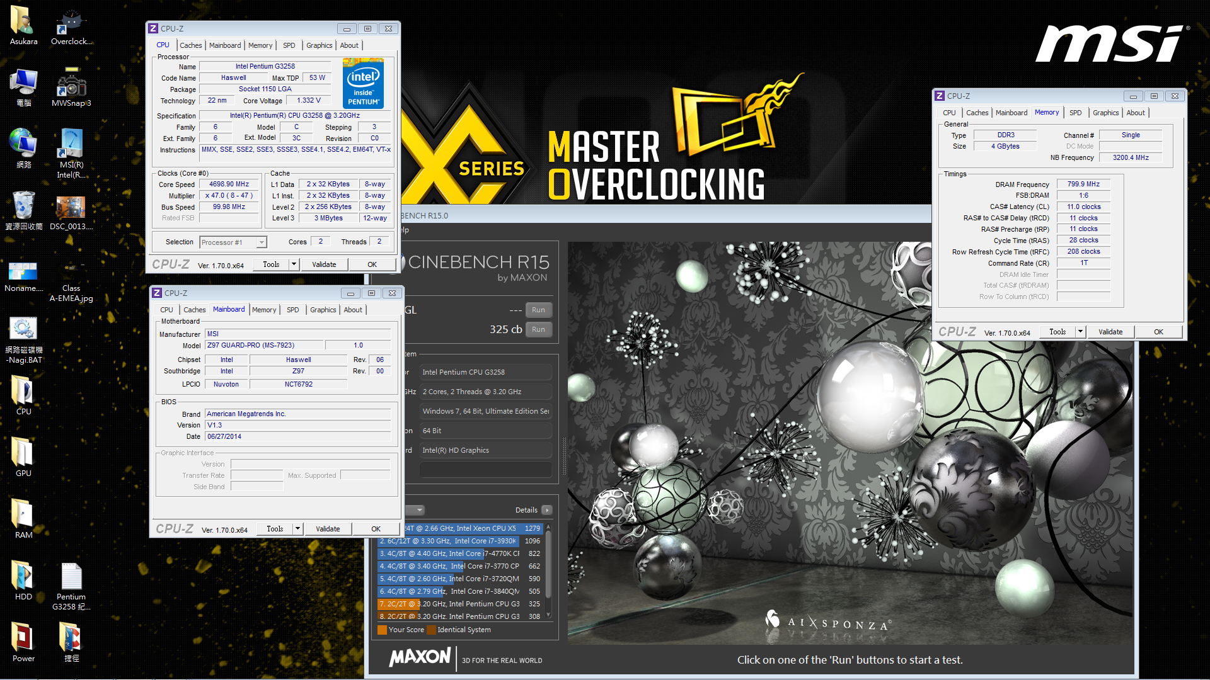
Task: Select the 網路 network desktop icon
Action: click(23, 149)
